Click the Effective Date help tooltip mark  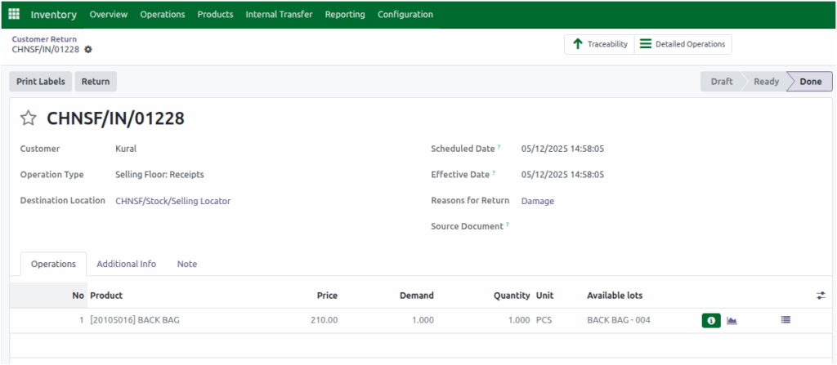tap(494, 171)
